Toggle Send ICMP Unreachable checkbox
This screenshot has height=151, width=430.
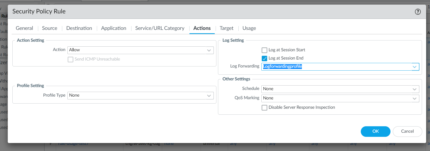coord(71,60)
